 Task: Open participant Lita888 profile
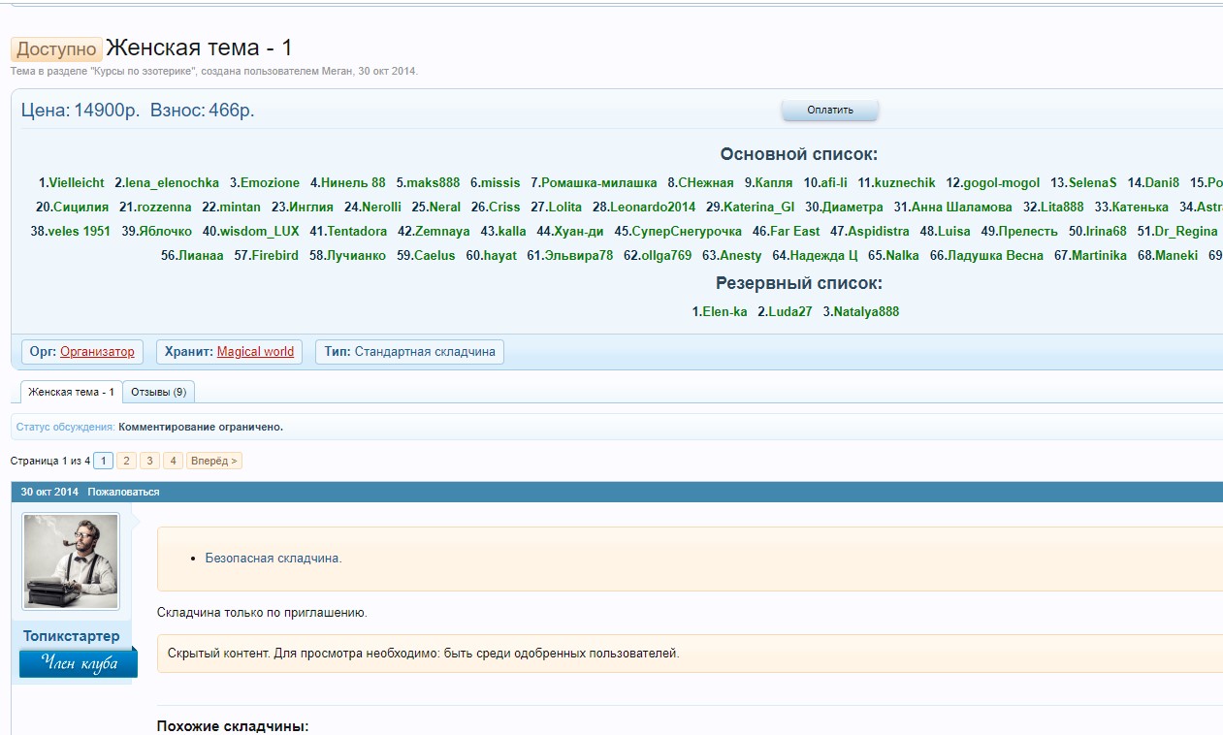(1062, 207)
